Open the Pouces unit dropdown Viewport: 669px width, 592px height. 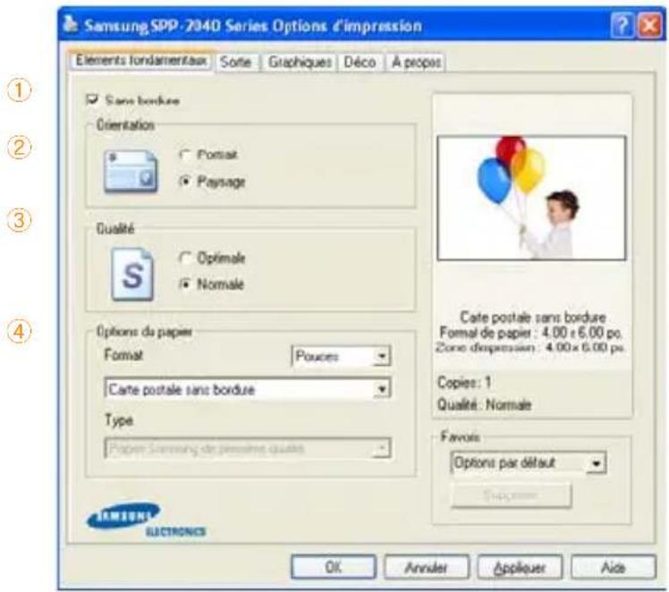pos(341,356)
